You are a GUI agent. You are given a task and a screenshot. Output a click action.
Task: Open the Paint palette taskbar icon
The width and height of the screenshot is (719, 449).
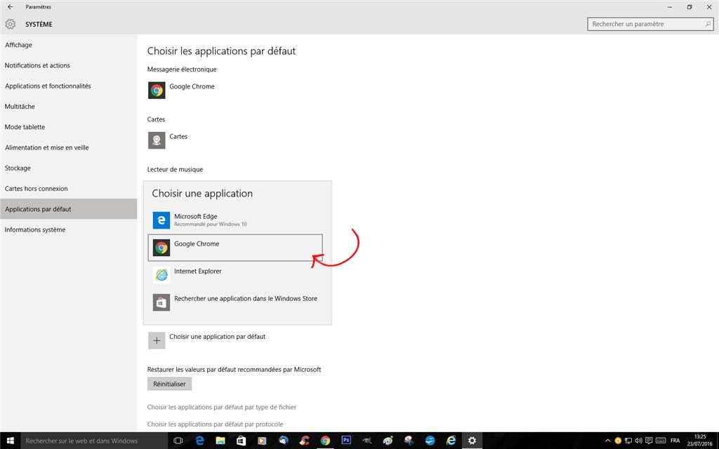tap(388, 441)
